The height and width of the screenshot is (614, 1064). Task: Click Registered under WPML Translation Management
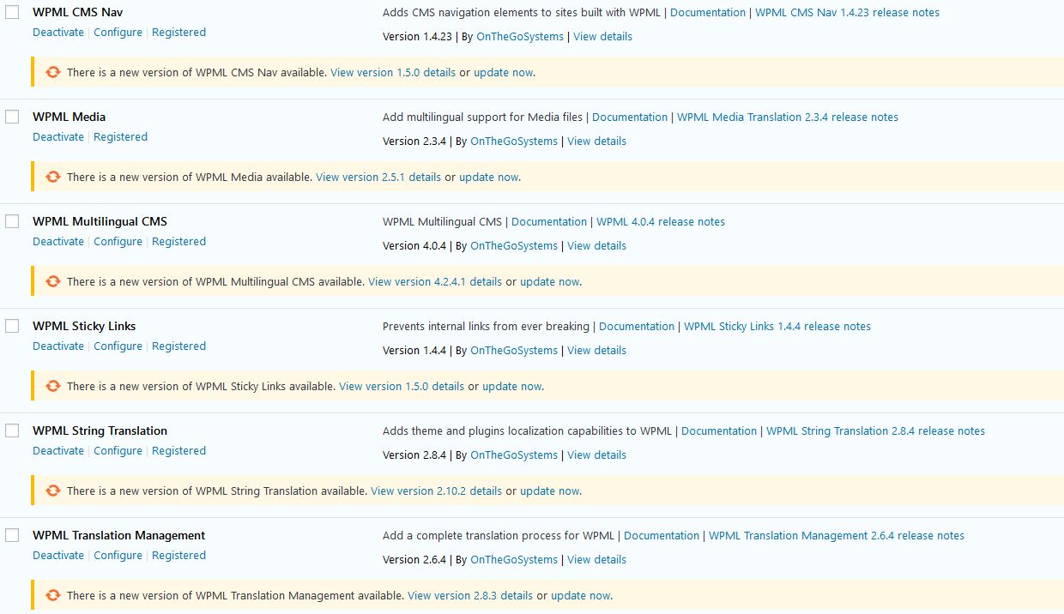[178, 556]
